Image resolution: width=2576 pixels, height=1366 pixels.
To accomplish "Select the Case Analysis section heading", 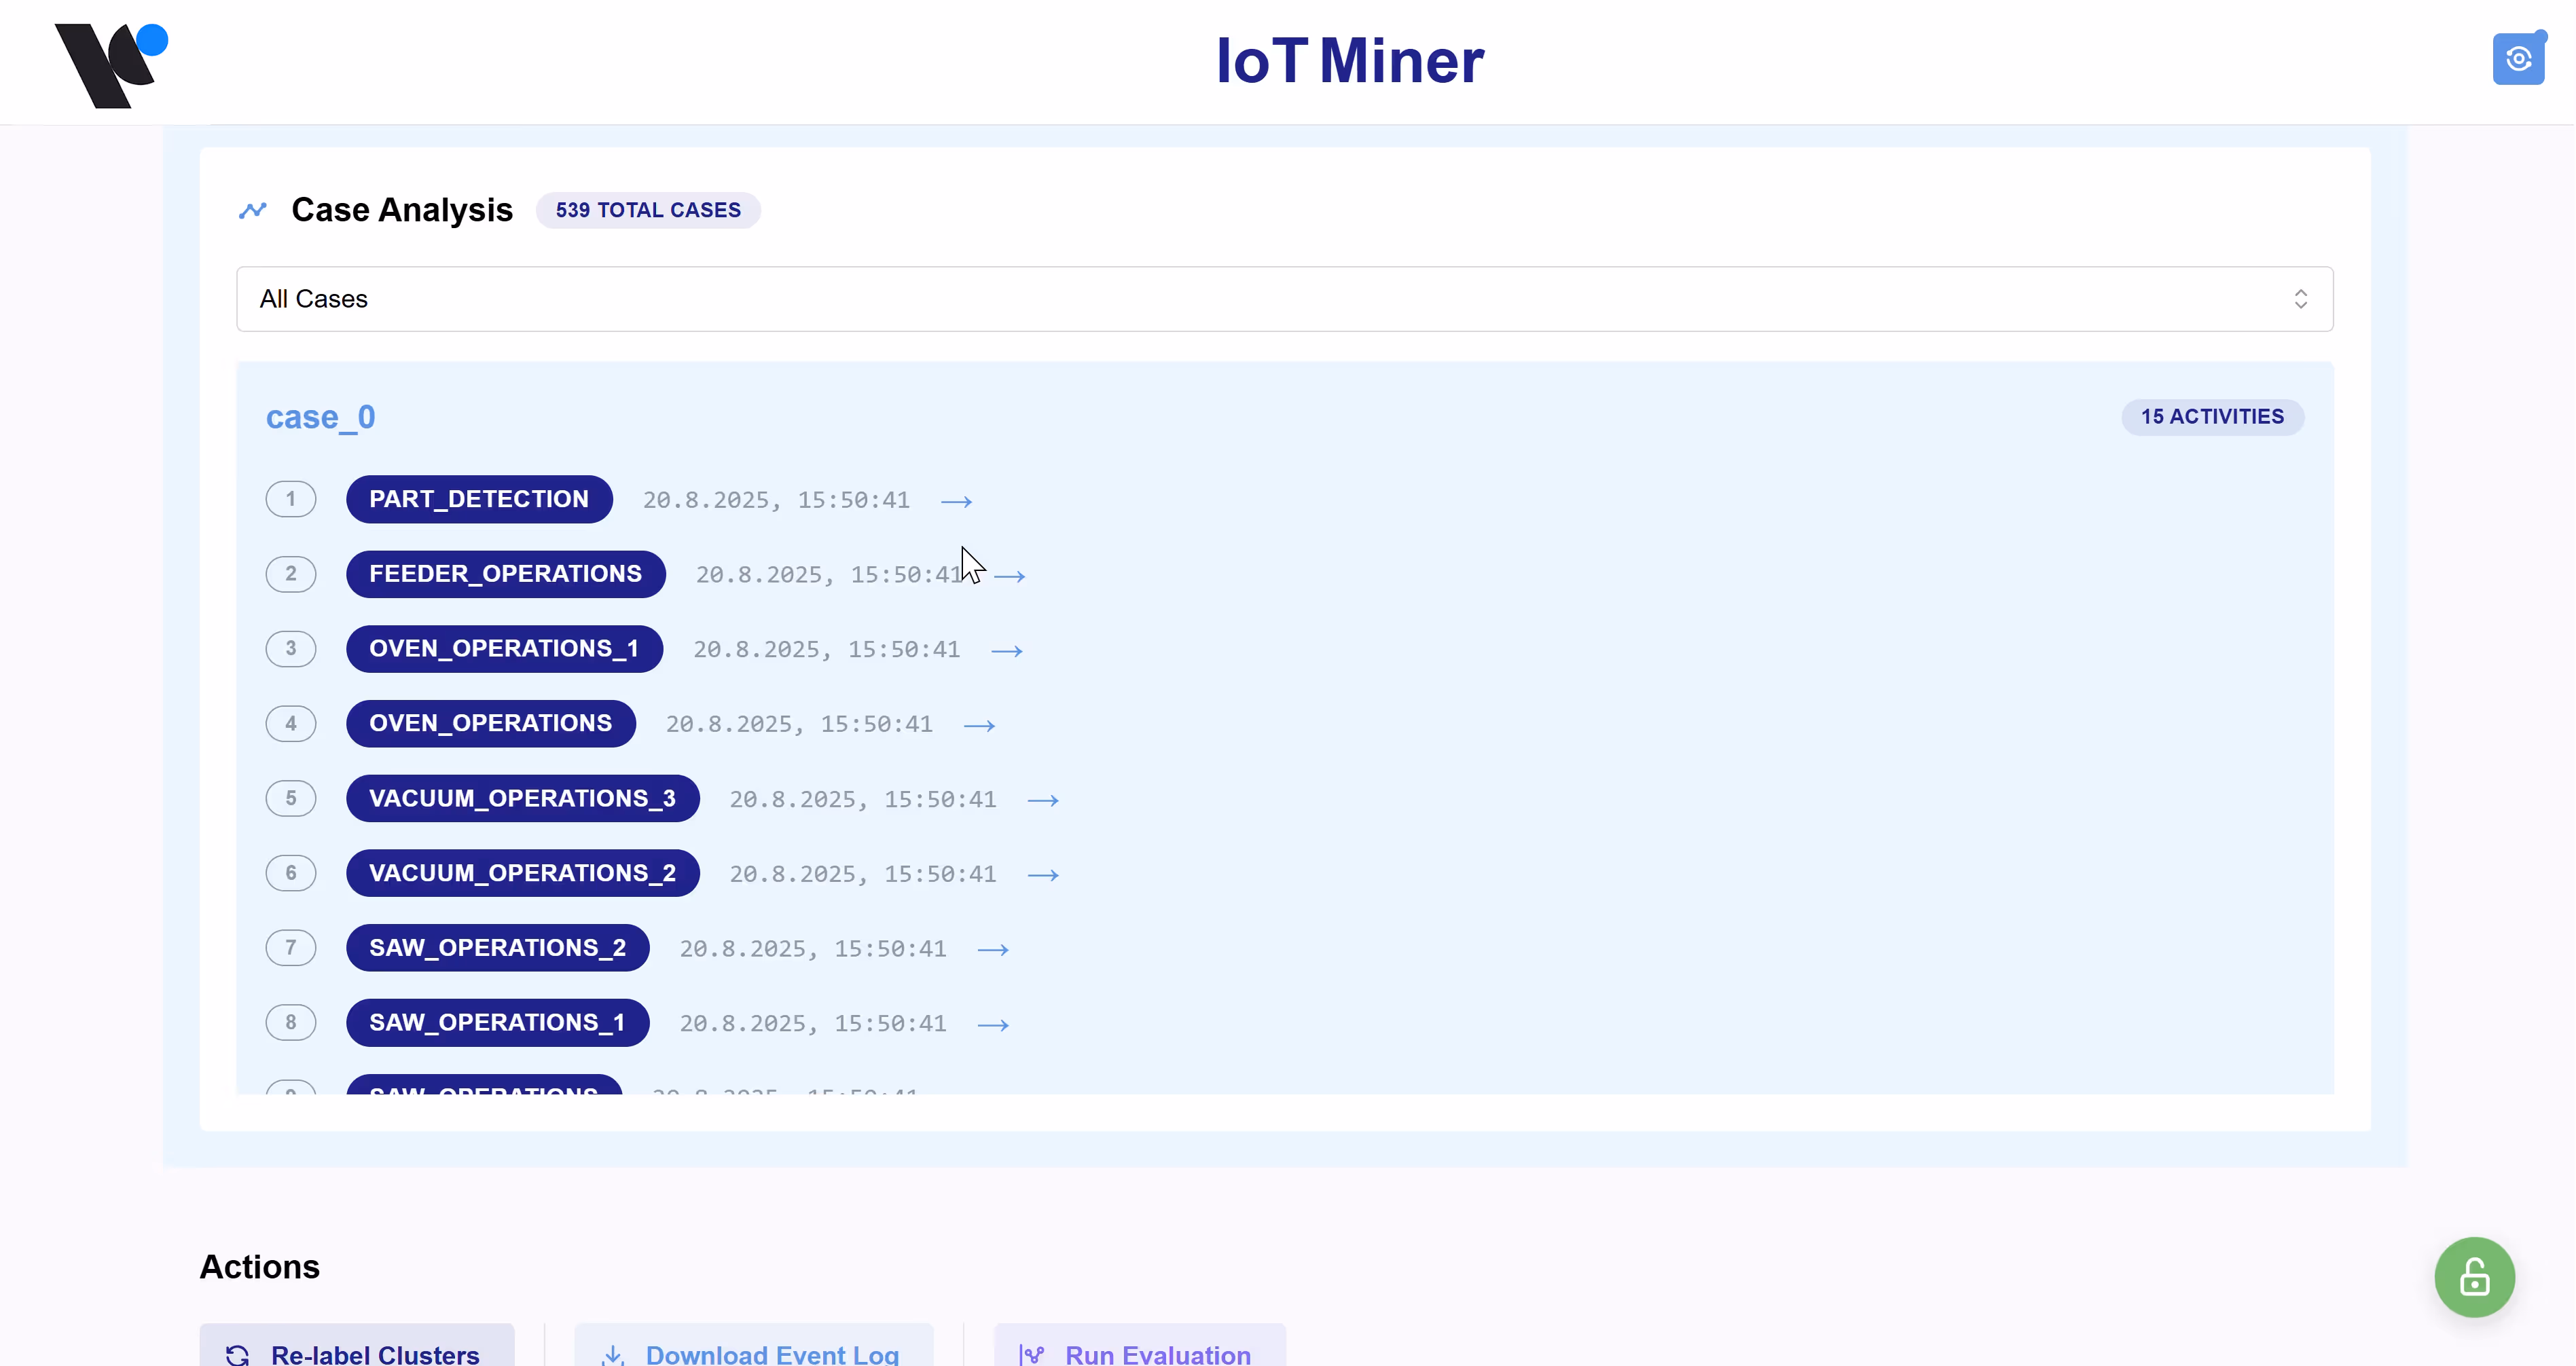I will pos(402,210).
